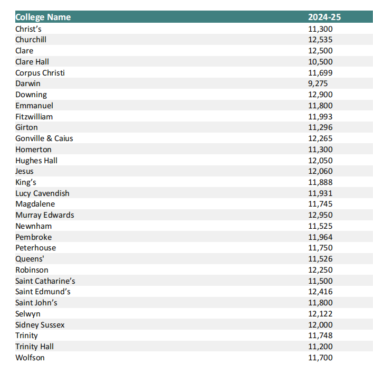The width and height of the screenshot is (373, 373).
Task: Select the value 11,888
Action: pyautogui.click(x=320, y=182)
